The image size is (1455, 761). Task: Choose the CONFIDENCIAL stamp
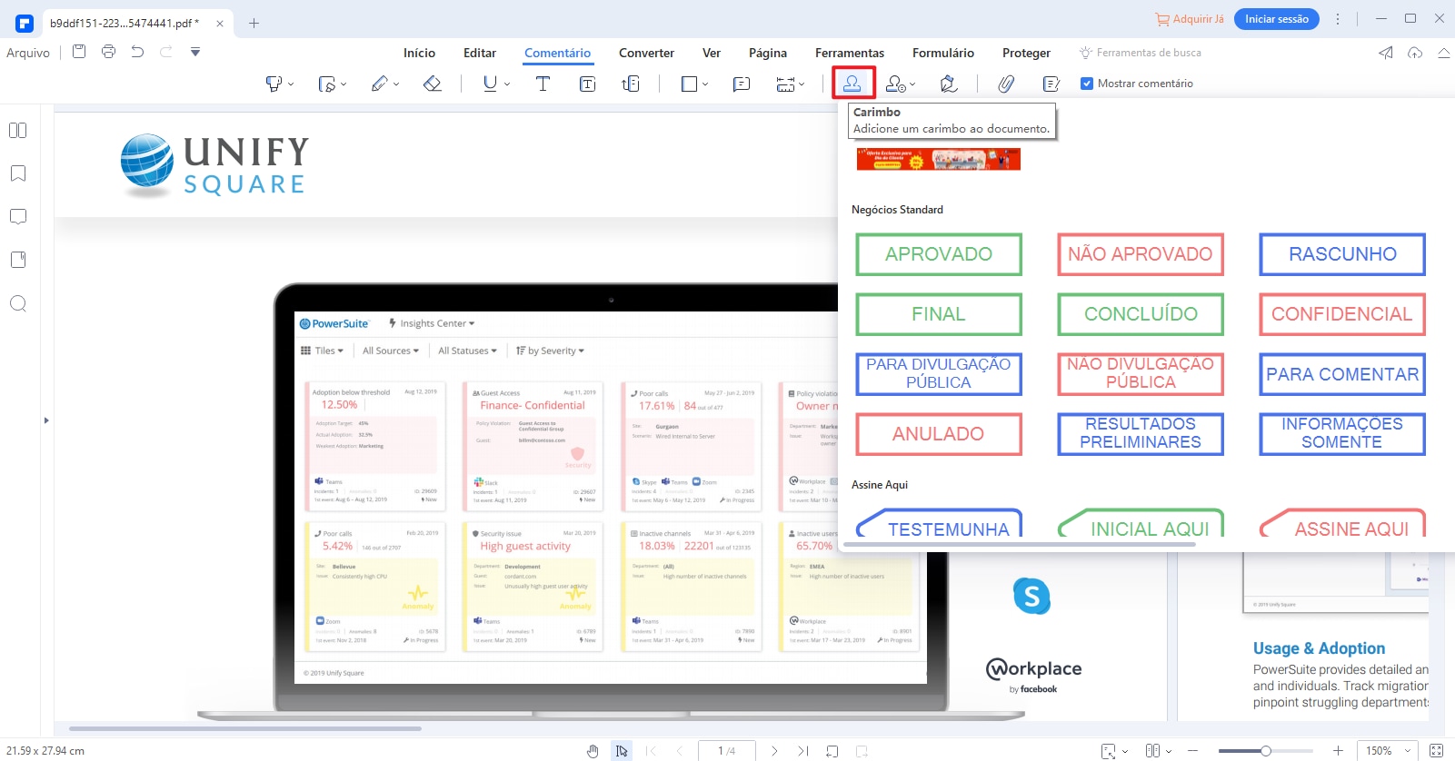tap(1342, 314)
